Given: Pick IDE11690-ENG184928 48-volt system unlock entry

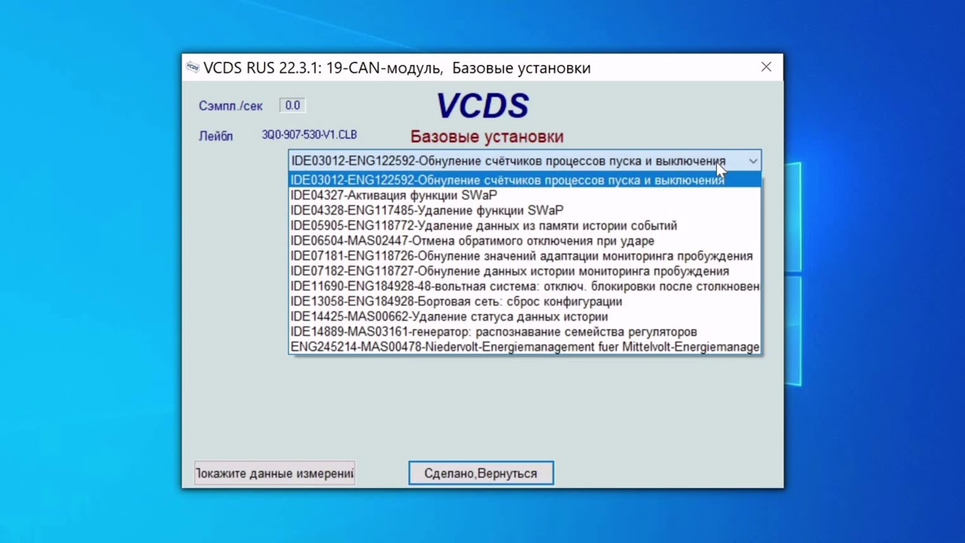Looking at the screenshot, I should coord(525,287).
